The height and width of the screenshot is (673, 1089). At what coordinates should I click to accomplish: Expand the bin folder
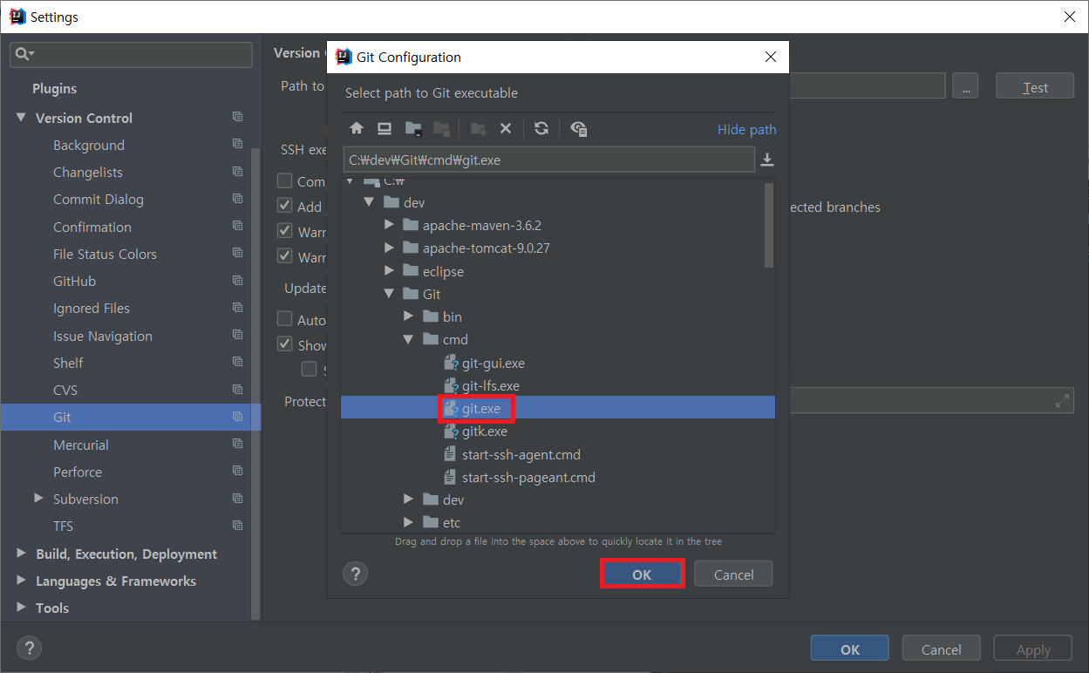408,316
